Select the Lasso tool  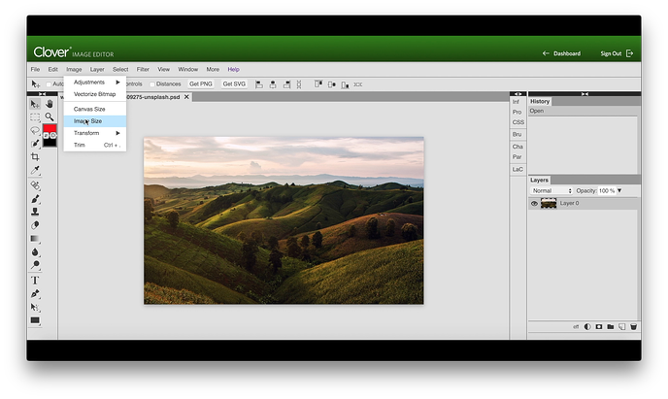tap(35, 130)
